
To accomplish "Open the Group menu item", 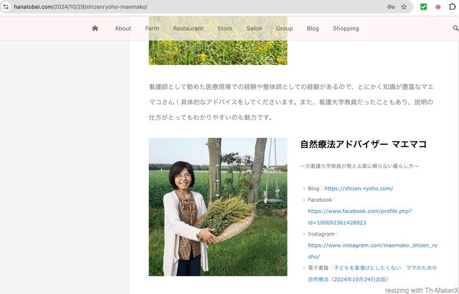I will [x=284, y=28].
